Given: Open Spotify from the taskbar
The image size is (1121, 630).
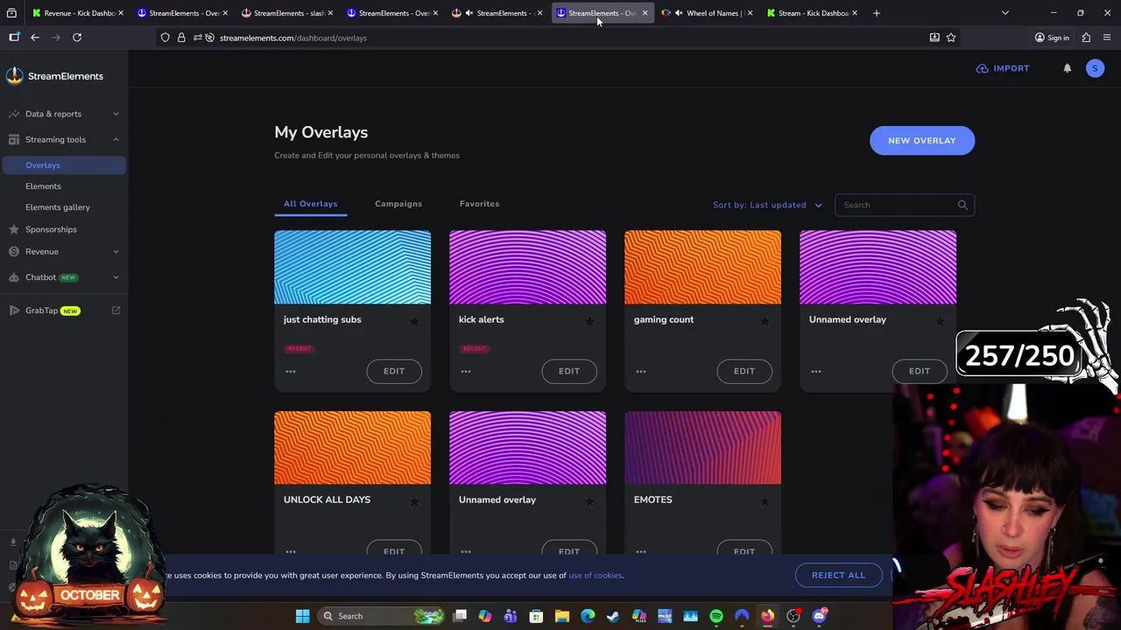Looking at the screenshot, I should click(716, 616).
